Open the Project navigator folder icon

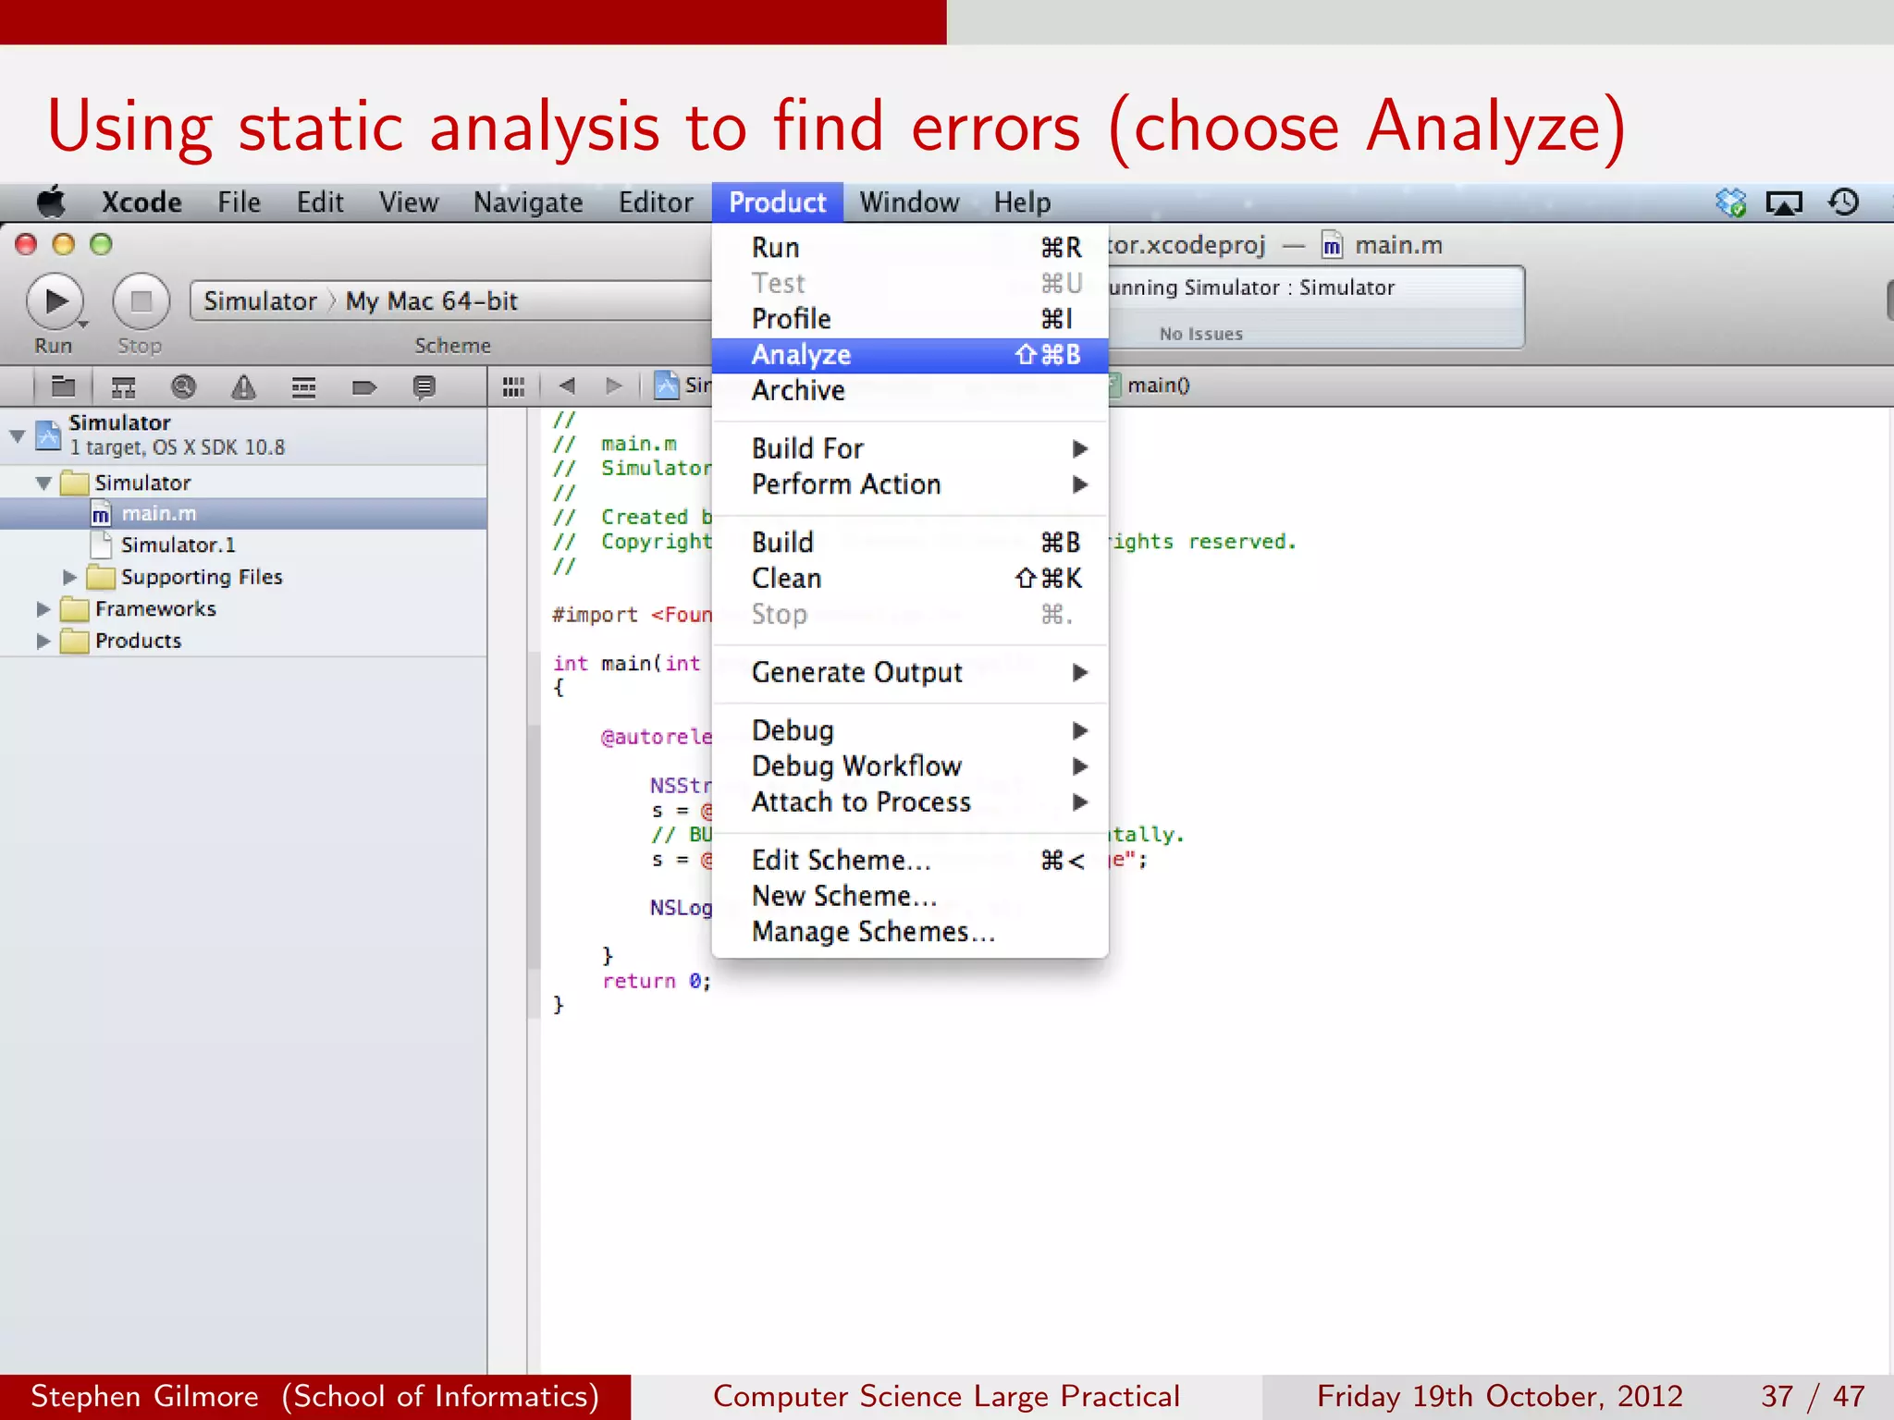tap(63, 386)
